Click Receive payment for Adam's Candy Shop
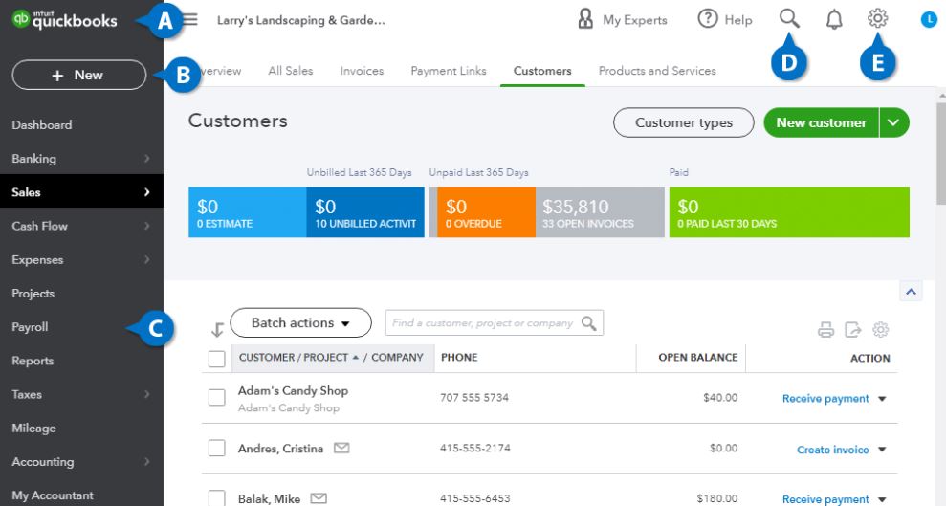 tap(825, 399)
